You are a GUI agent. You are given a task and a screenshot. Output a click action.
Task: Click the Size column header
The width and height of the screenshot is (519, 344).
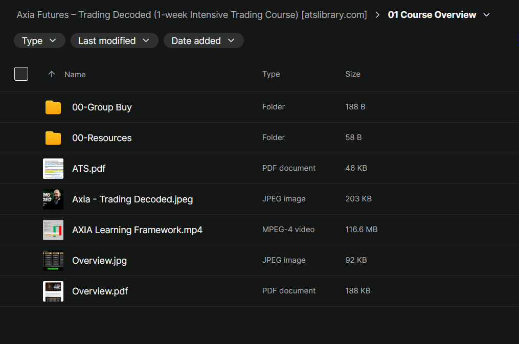click(353, 74)
